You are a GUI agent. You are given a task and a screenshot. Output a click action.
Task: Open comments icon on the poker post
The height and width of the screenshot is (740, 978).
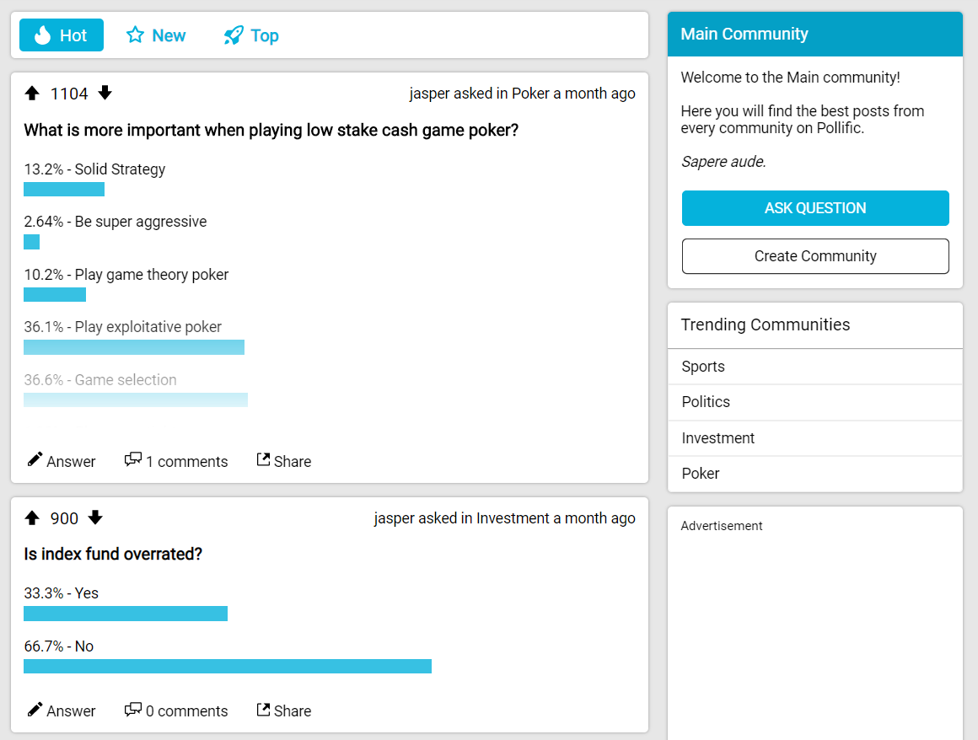pos(132,460)
